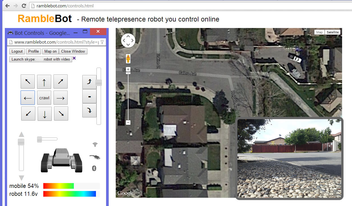Drive backward-right with the down-right arrow
Viewport: 352px width, 206px height.
click(61, 113)
